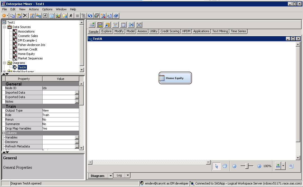
Task: Click the Run diagram running-man icon
Action: click(71, 16)
